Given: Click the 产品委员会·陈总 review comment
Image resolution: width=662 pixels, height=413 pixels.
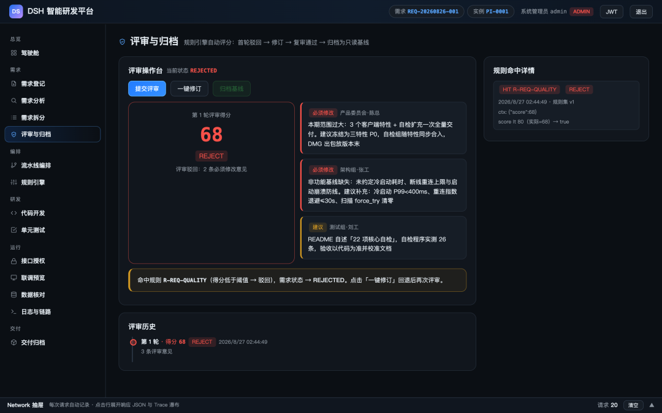Looking at the screenshot, I should coord(383,128).
